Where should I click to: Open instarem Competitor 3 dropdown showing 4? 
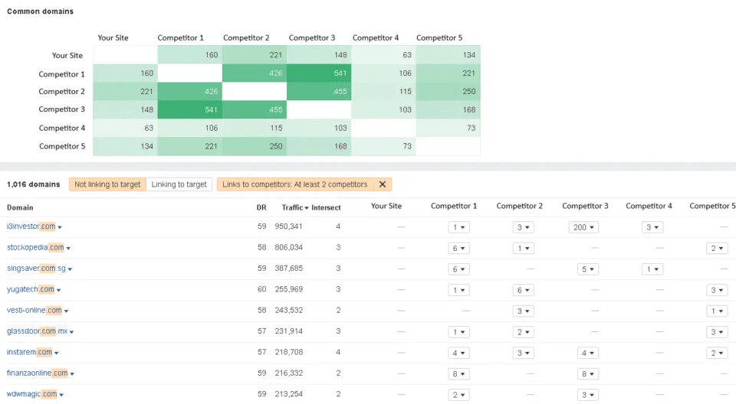click(588, 353)
